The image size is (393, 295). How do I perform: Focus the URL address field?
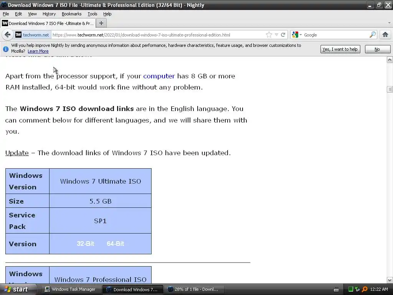158,35
